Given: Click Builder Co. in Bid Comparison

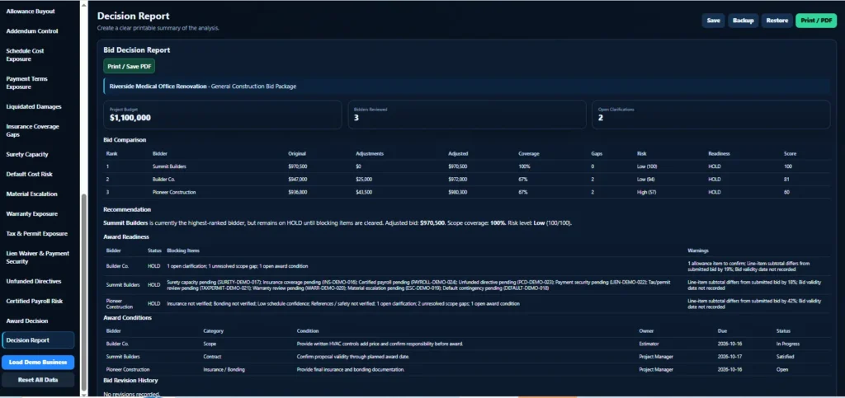Looking at the screenshot, I should (164, 179).
